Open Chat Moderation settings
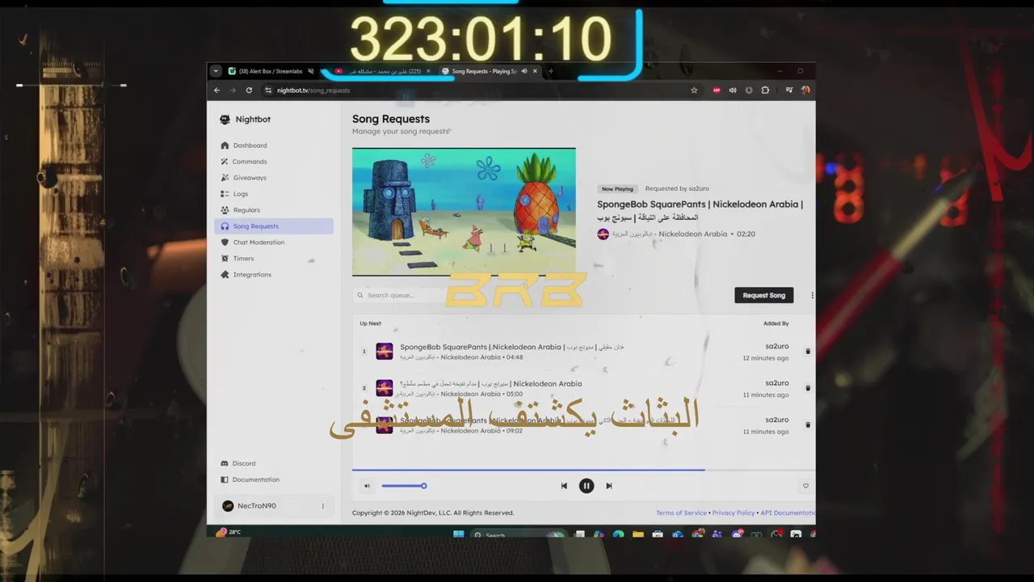Screen dimensions: 1034x582 click(x=274, y=242)
